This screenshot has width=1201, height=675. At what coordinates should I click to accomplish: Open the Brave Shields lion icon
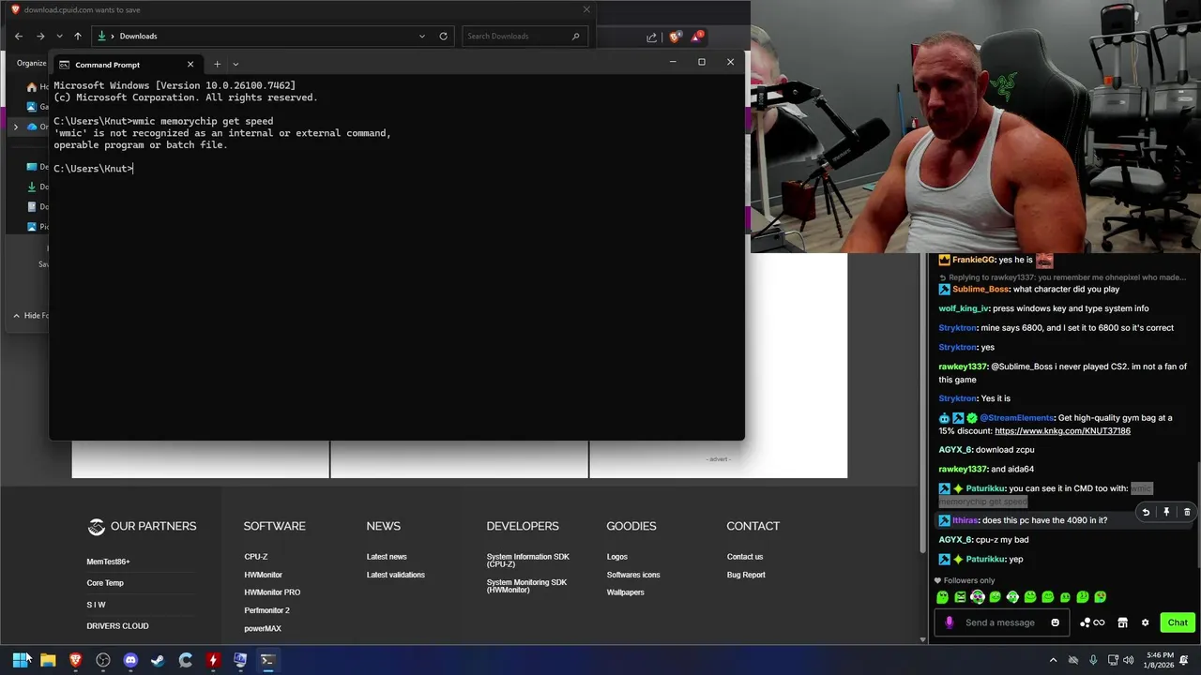[674, 37]
